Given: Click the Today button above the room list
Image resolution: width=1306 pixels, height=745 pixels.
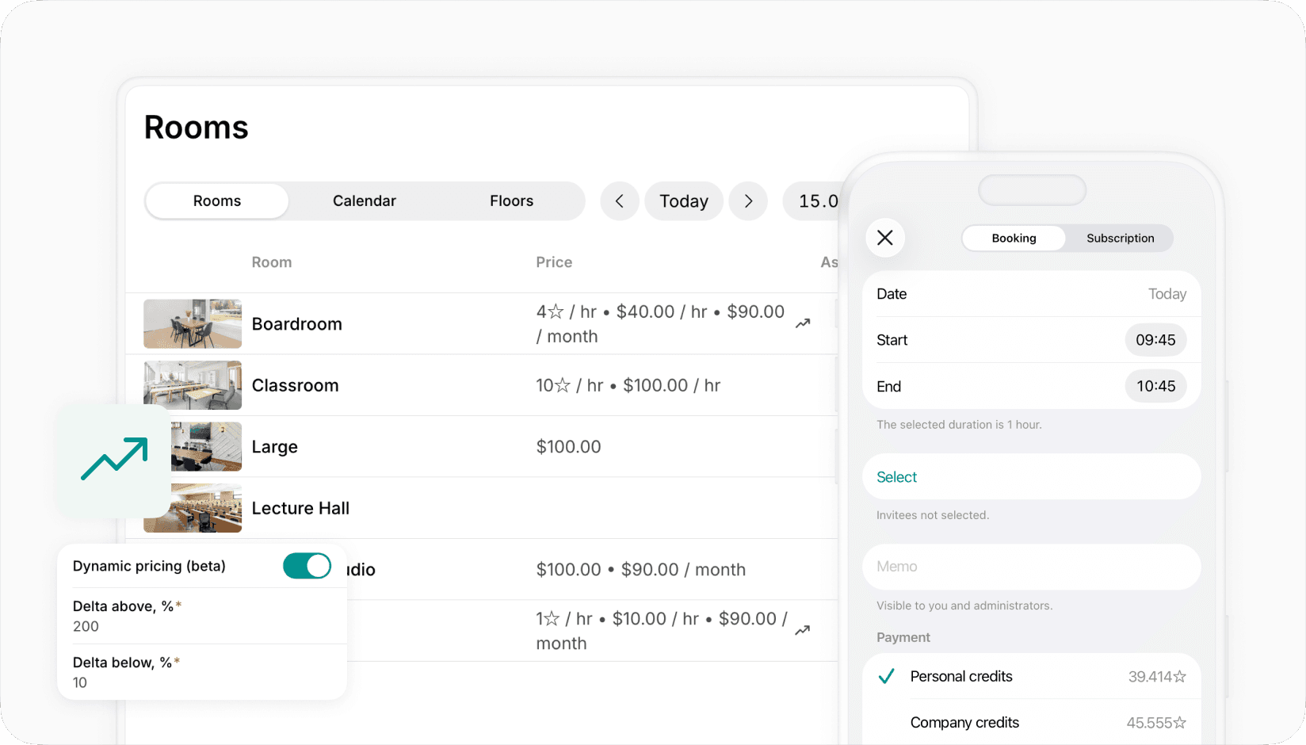Looking at the screenshot, I should (x=683, y=201).
